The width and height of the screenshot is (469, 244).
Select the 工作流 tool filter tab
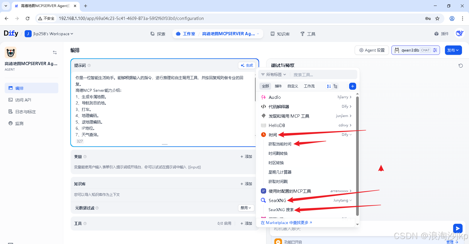coord(309,86)
